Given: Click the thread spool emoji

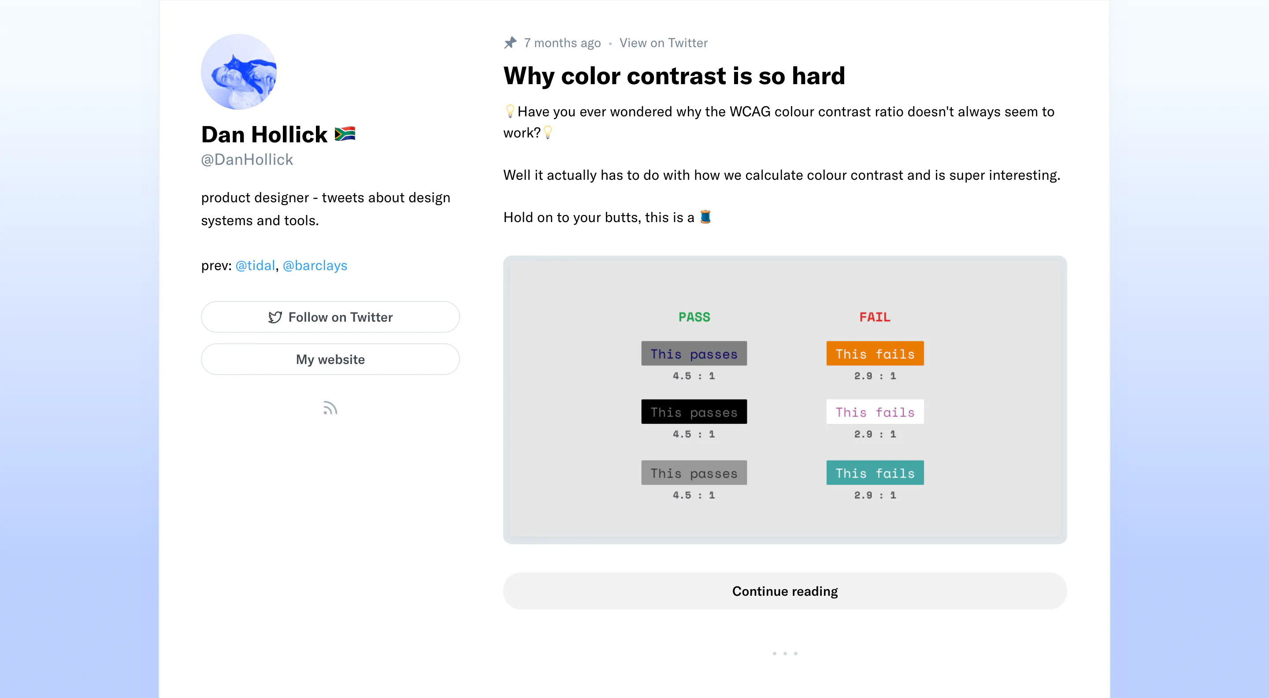Looking at the screenshot, I should point(705,217).
